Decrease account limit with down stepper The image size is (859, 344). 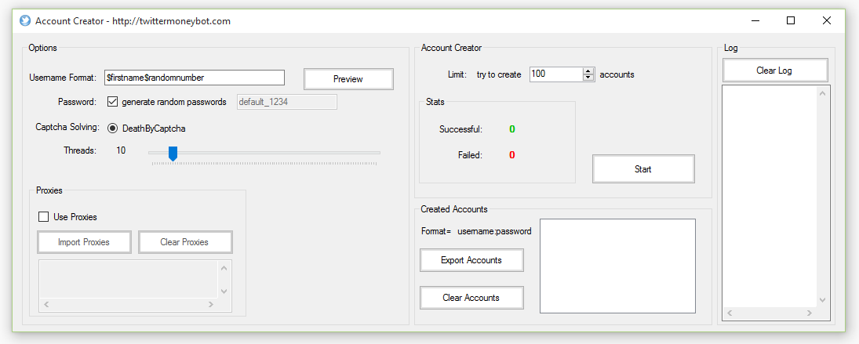click(x=588, y=78)
